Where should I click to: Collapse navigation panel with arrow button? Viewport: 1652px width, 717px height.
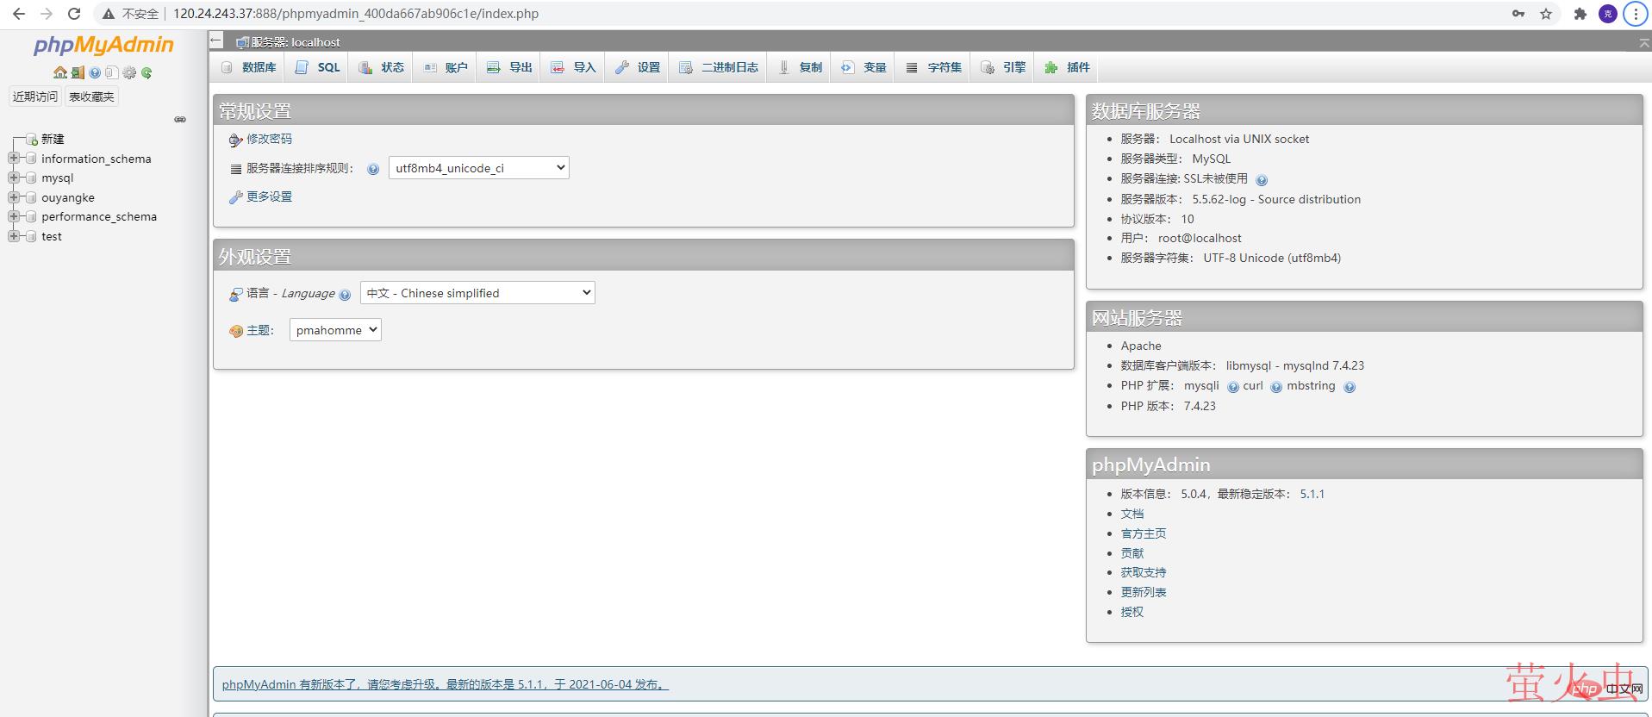216,41
